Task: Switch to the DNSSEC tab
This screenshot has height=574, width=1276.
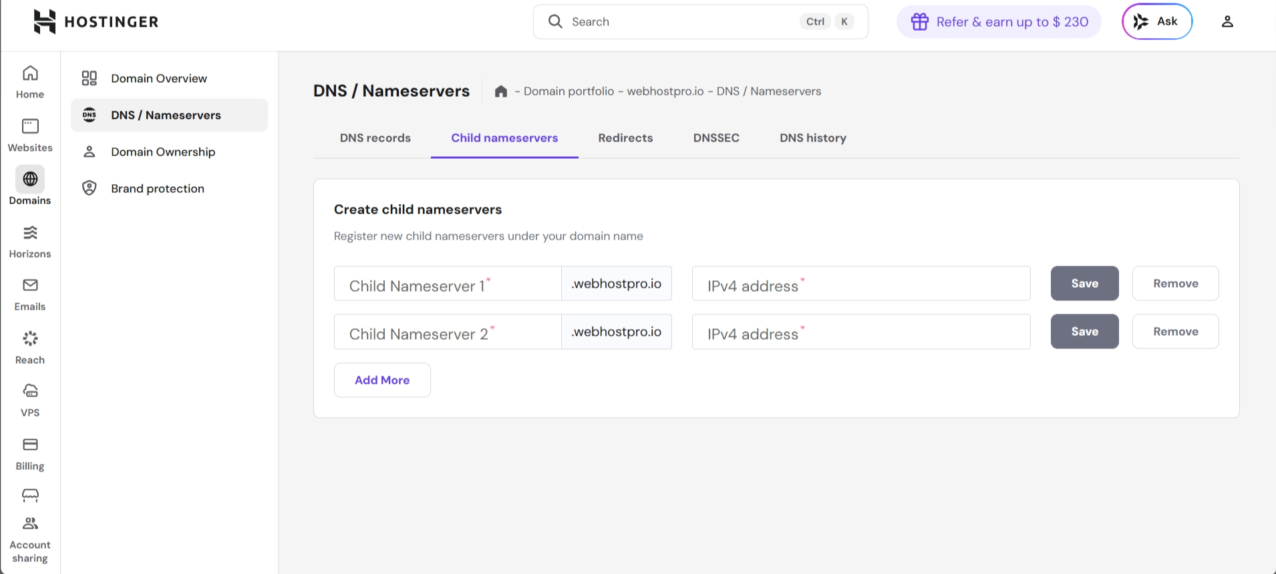Action: coord(716,138)
